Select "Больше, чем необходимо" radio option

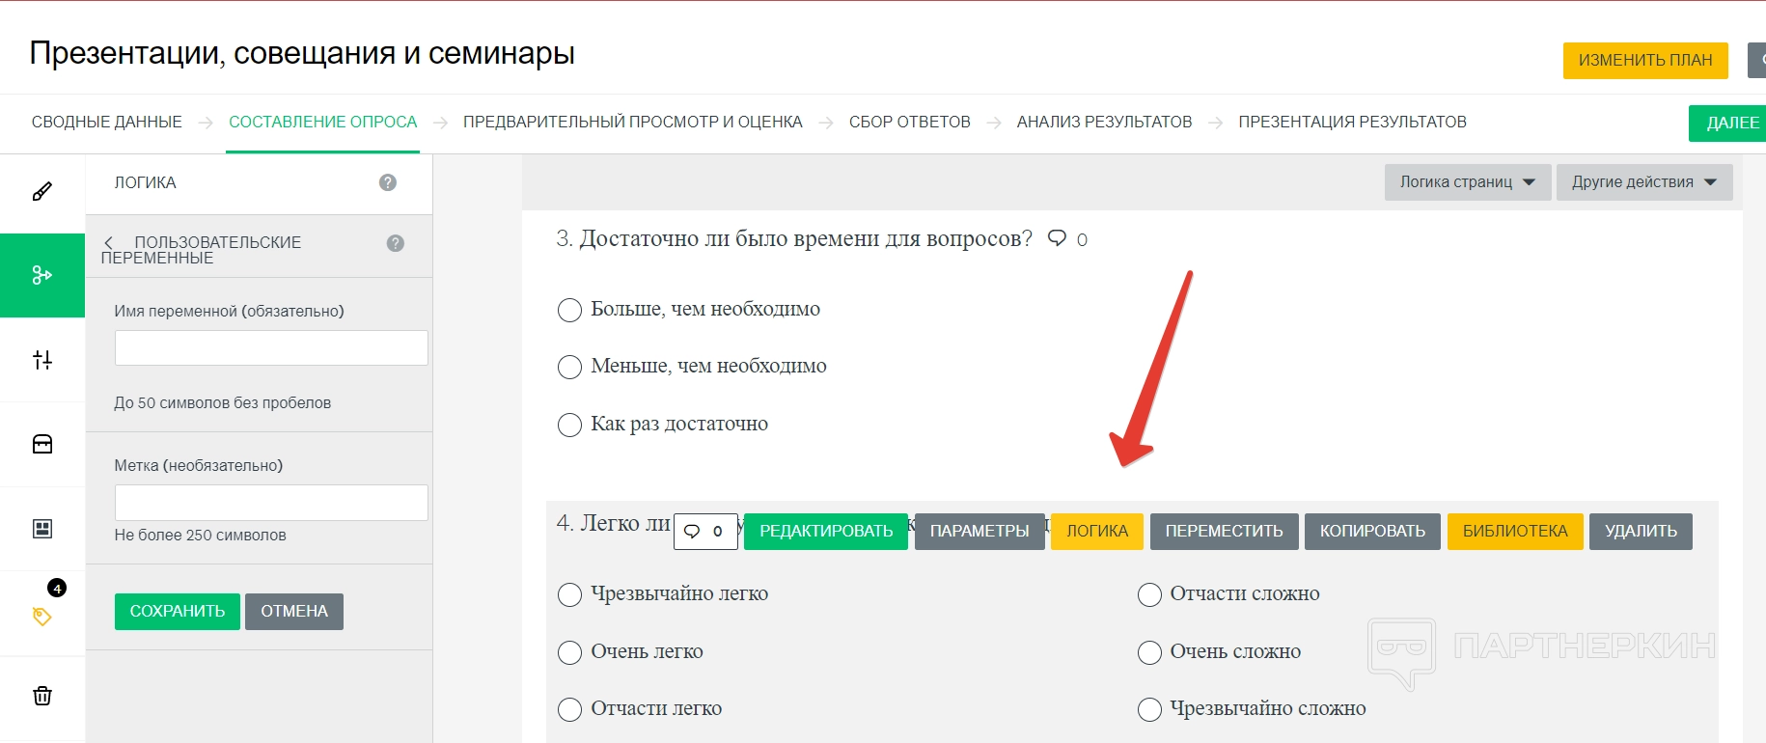point(570,310)
